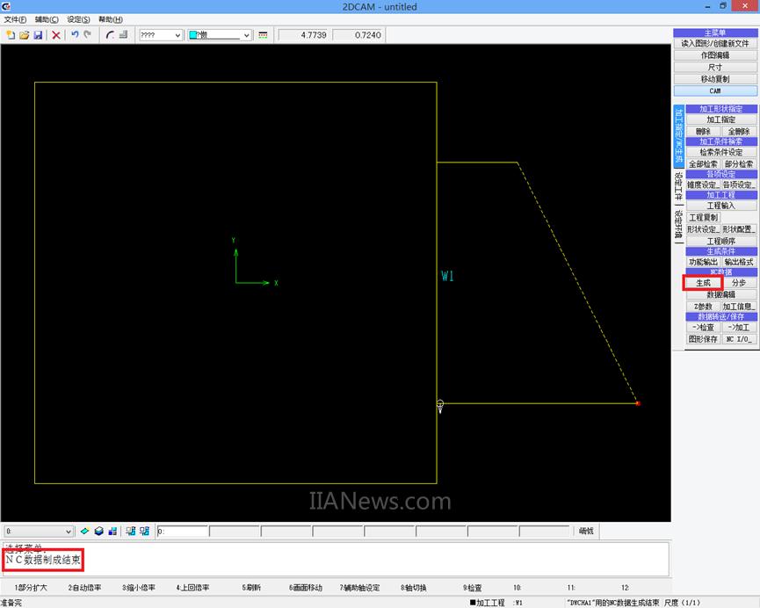Screen dimensions: 760x608
Task: Save the file using the floppy disk icon
Action: (x=38, y=35)
